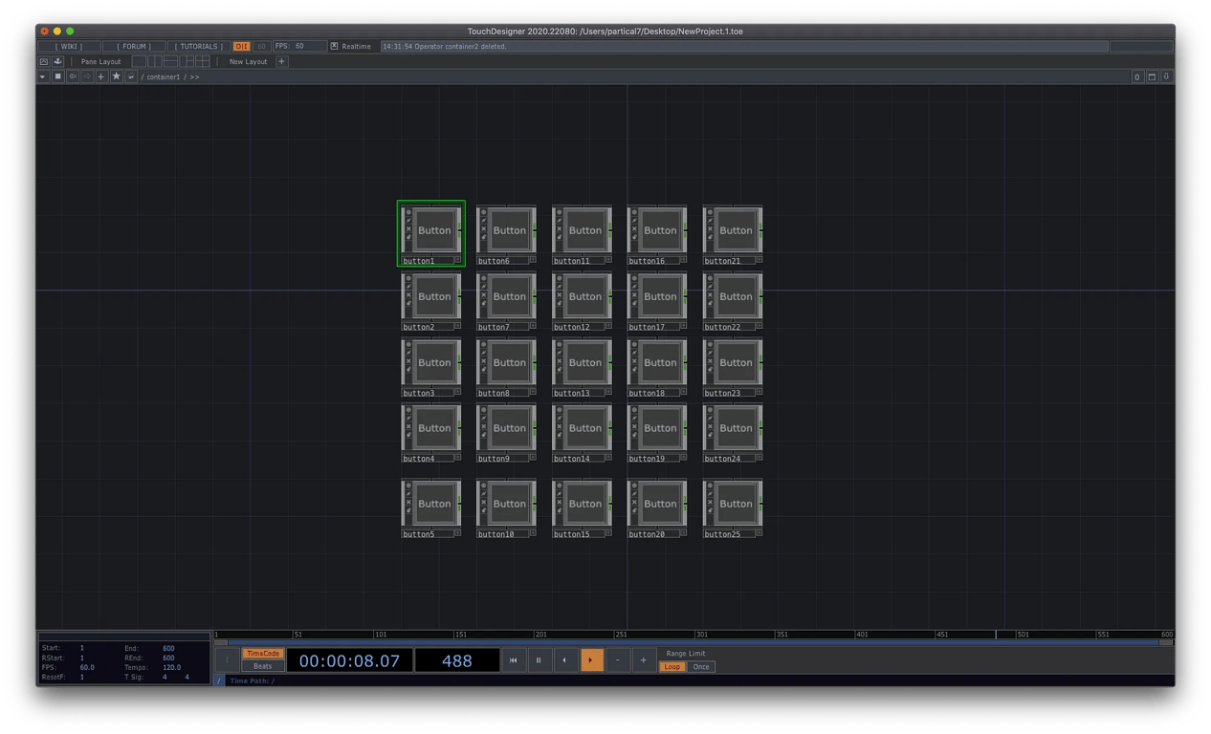Click the play reverse arrow icon
The image size is (1211, 734).
[x=565, y=659]
